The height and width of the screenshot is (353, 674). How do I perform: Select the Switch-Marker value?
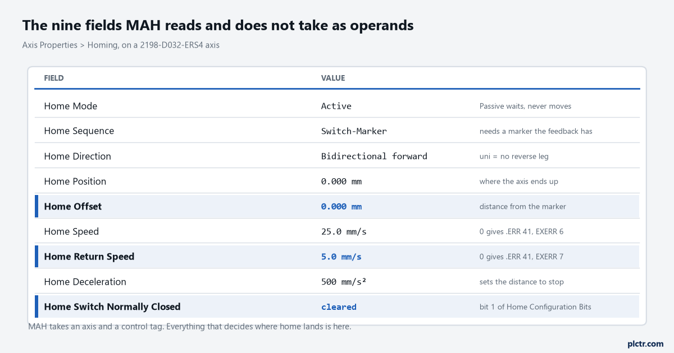pos(354,131)
